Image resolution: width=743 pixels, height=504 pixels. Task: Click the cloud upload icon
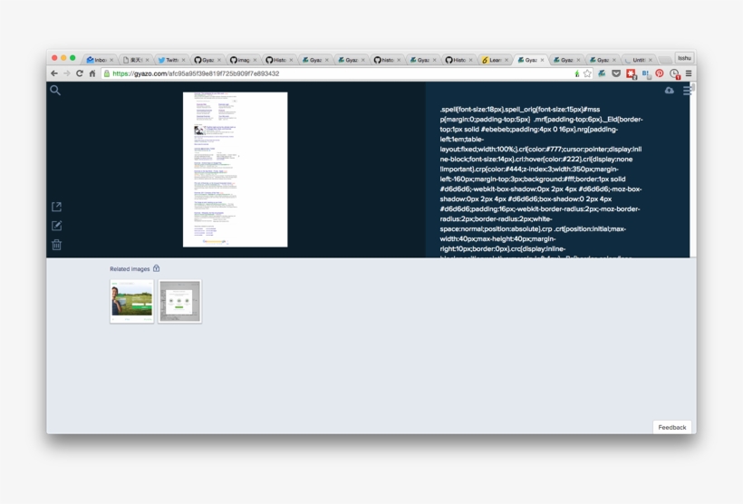[x=670, y=91]
